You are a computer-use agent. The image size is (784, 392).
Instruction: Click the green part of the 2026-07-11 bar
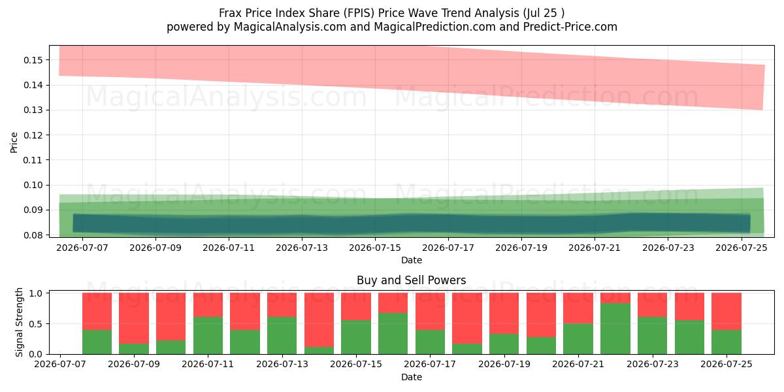(208, 335)
